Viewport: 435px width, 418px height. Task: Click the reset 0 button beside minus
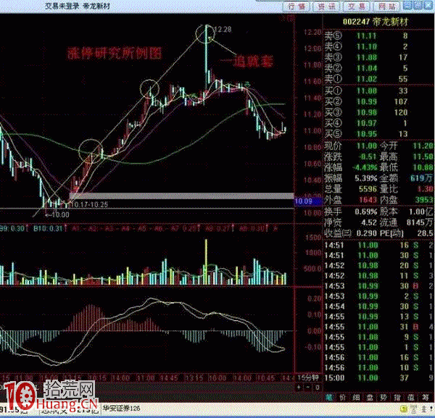click(x=318, y=388)
